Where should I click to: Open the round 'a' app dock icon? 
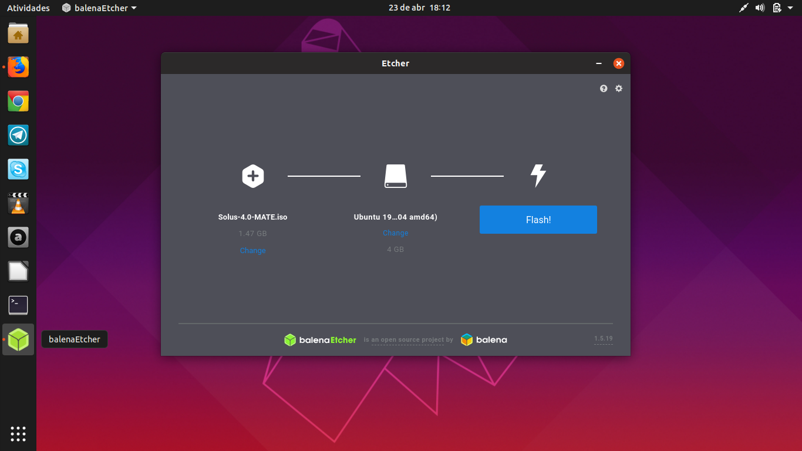pyautogui.click(x=18, y=237)
